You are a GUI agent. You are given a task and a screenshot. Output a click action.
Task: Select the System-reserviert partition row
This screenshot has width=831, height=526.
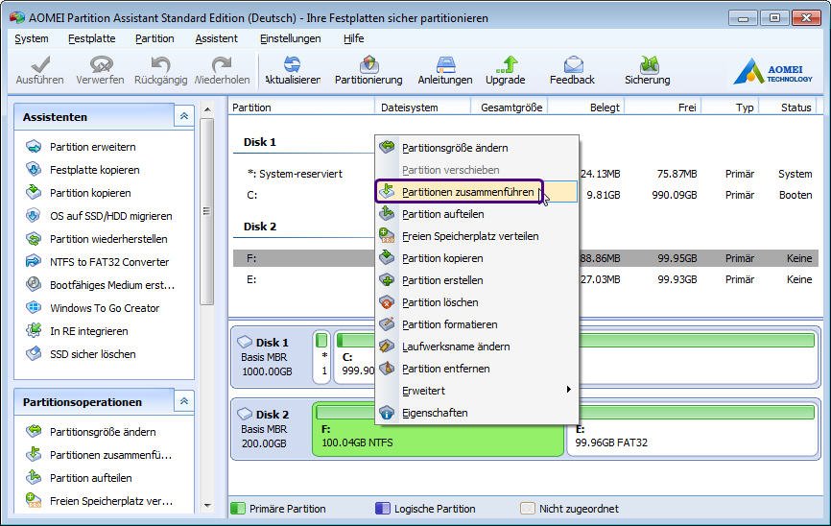click(304, 174)
